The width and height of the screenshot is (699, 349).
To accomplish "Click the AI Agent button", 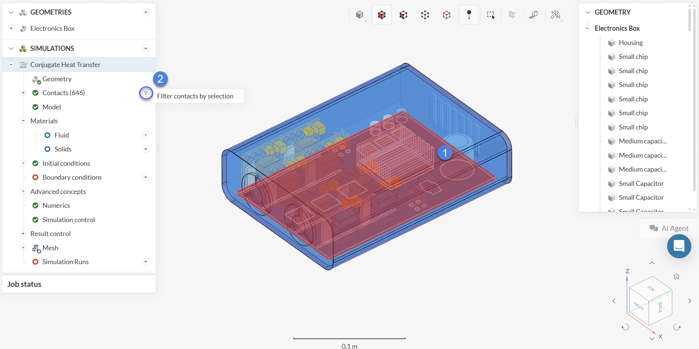I will point(669,228).
